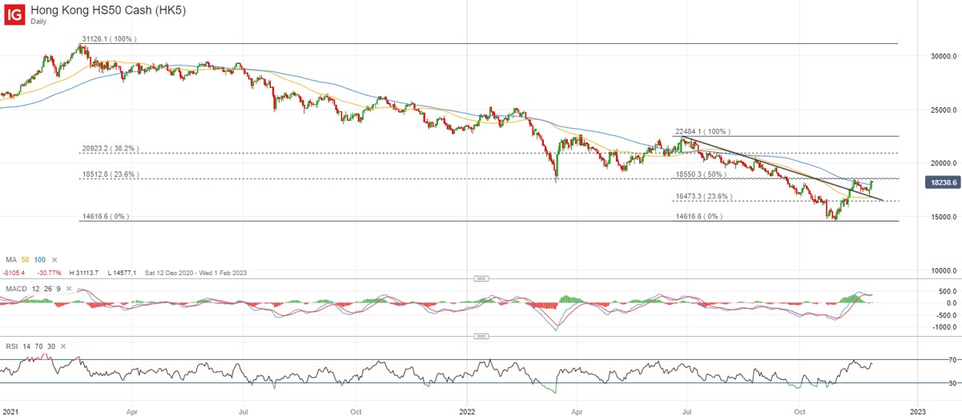Click the current price tag 18238.6
Viewport: 962px width, 416px height.
[x=942, y=182]
